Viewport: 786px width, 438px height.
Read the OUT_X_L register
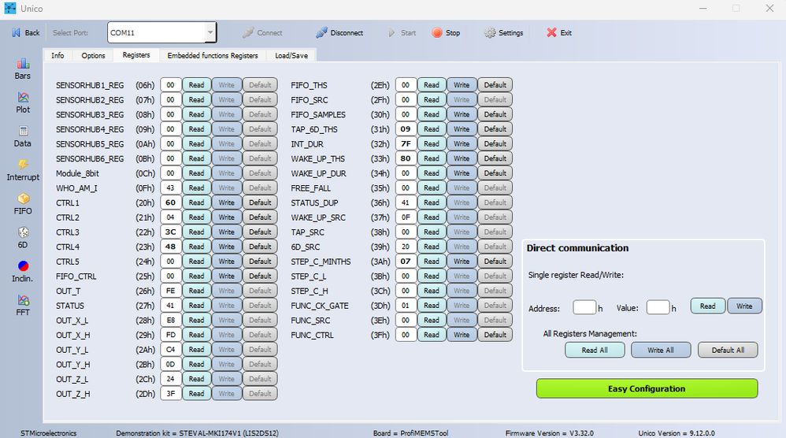click(x=197, y=321)
